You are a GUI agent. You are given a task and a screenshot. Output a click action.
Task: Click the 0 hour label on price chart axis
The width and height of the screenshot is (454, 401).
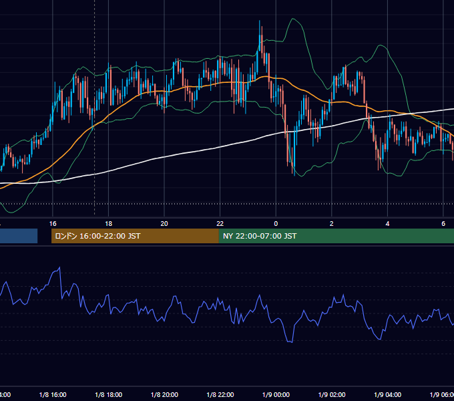[276, 224]
